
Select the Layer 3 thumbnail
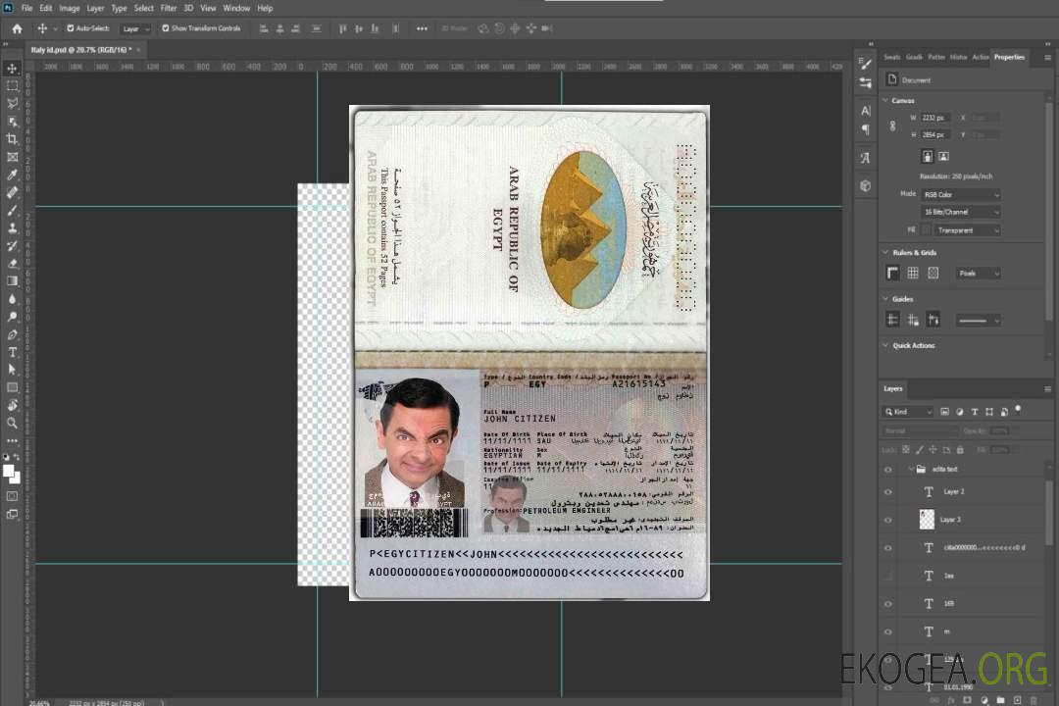(x=927, y=520)
